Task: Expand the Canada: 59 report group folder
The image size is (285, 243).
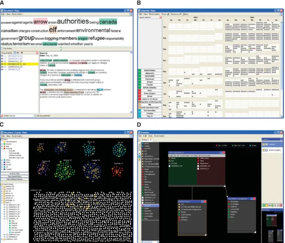Action: (x=2, y=189)
